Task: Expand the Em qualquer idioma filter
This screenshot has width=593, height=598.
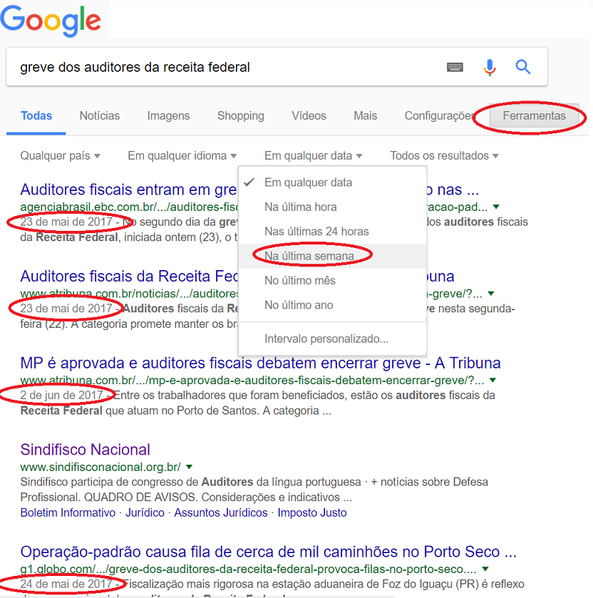Action: (182, 155)
